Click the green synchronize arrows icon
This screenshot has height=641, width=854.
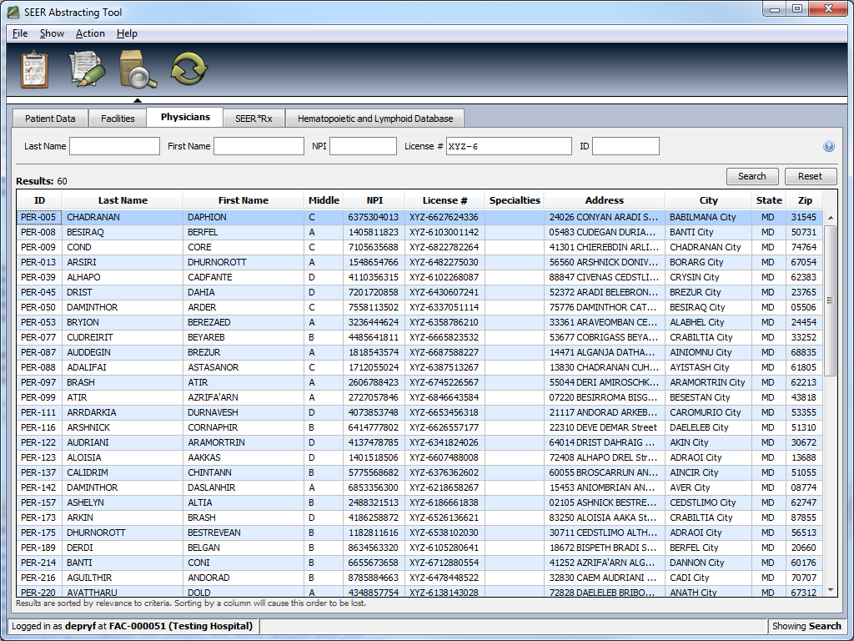tap(189, 69)
